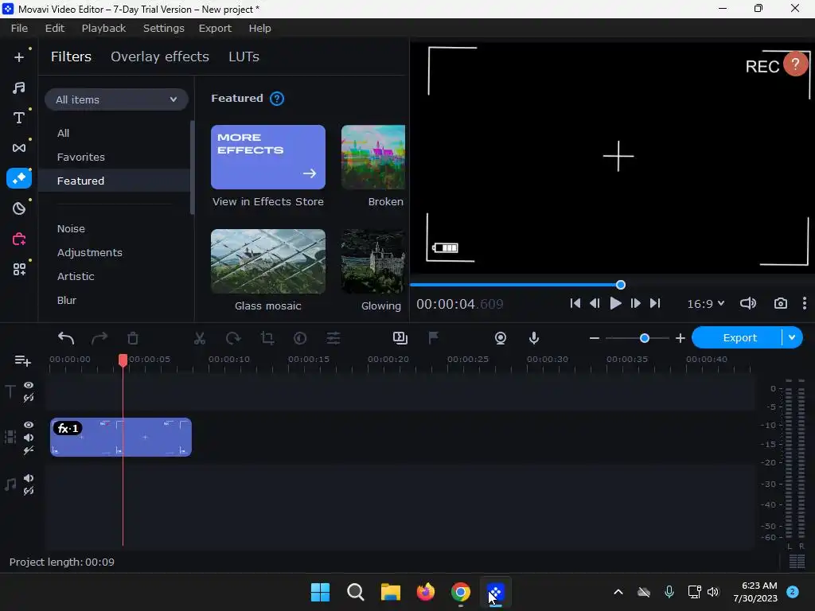Image resolution: width=815 pixels, height=611 pixels.
Task: Open the Titles text panel
Action: (x=19, y=118)
